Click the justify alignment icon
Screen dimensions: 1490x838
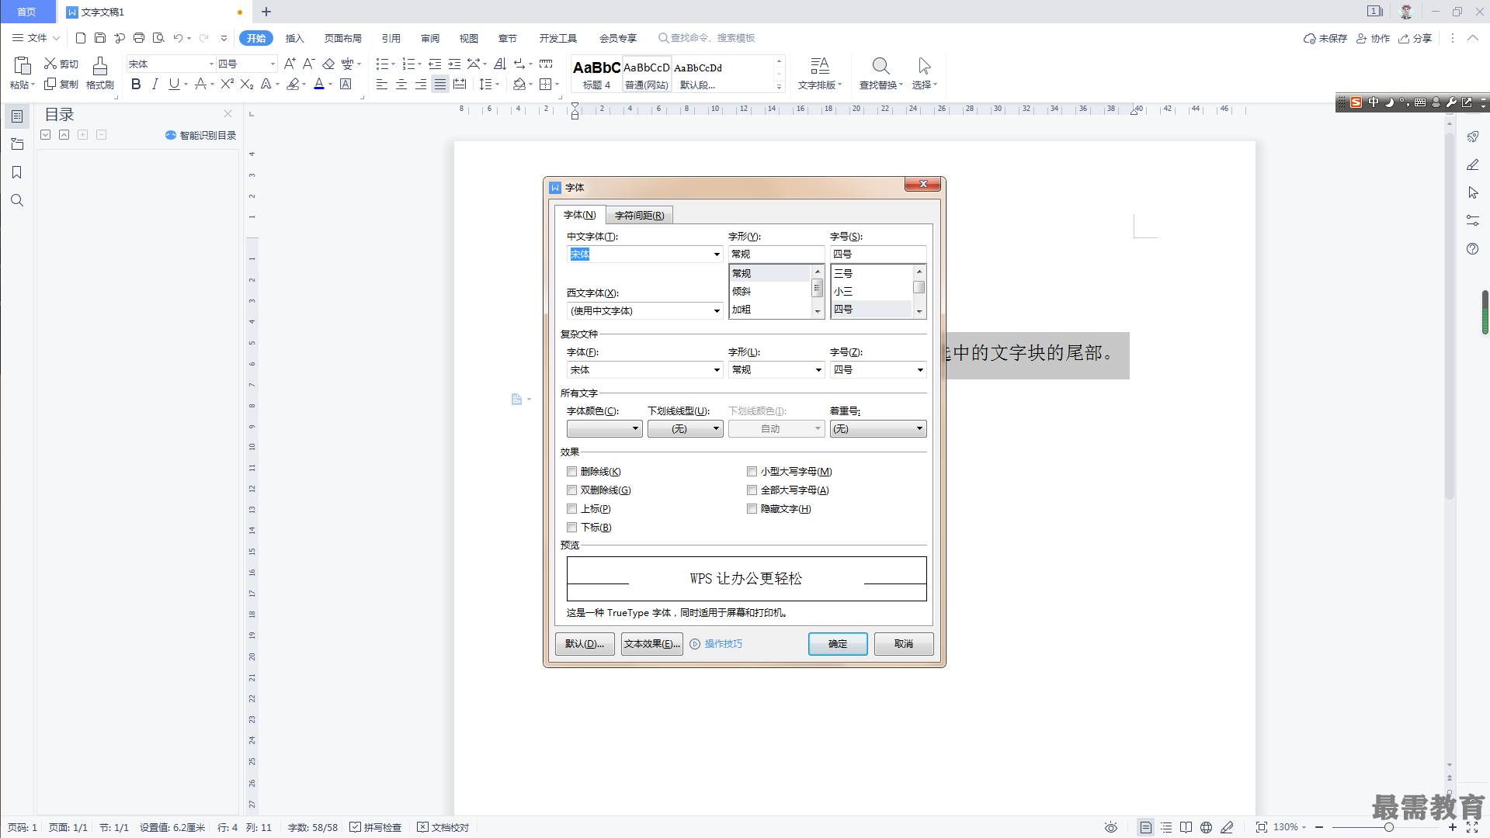coord(440,84)
